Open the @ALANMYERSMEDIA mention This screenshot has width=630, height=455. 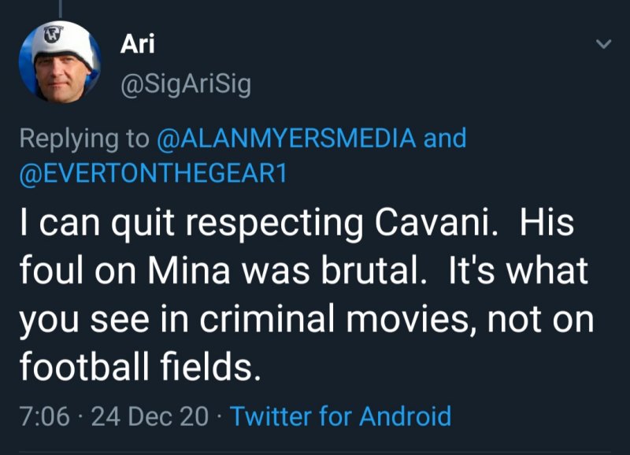287,139
